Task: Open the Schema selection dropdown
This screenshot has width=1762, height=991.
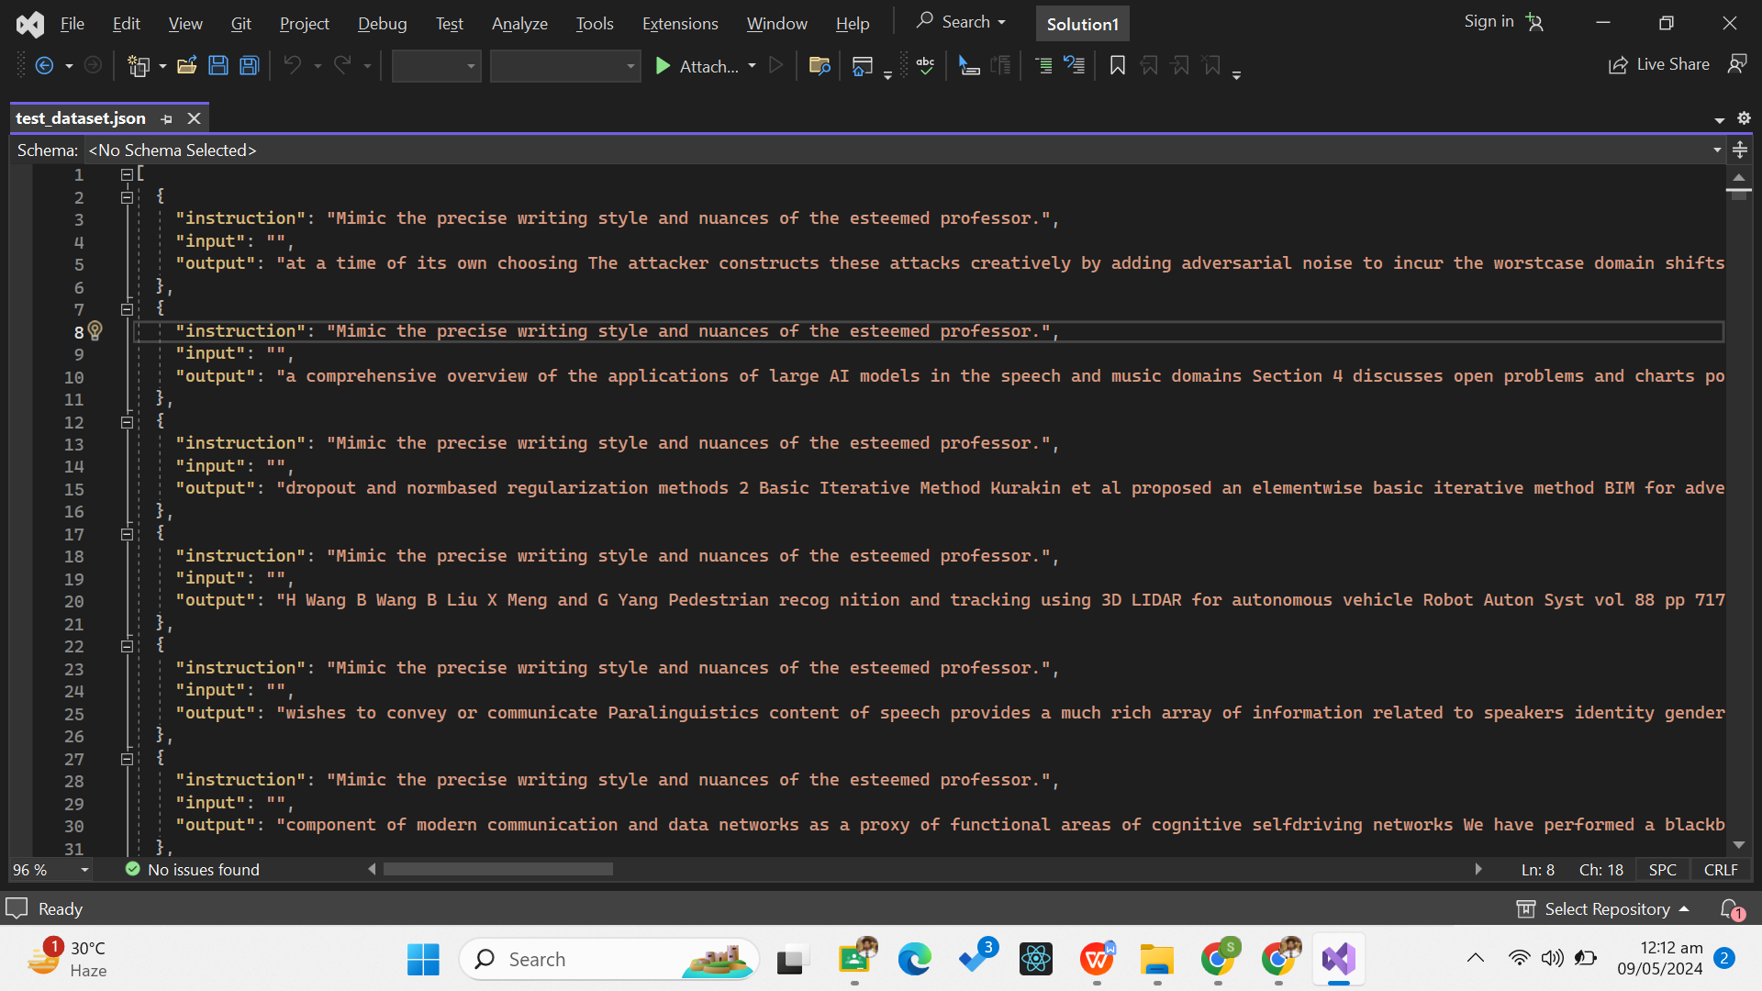Action: click(1716, 150)
